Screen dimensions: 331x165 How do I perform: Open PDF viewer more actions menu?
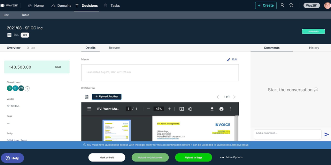point(231,109)
